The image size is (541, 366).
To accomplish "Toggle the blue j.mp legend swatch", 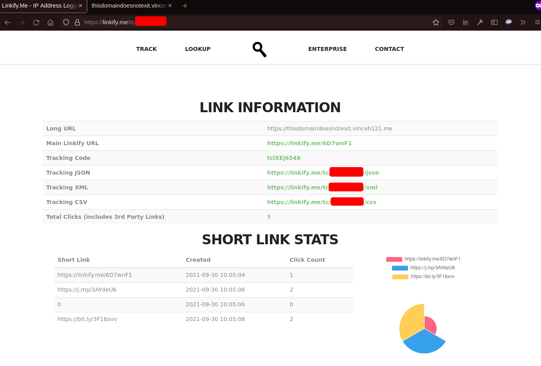I will click(x=400, y=268).
